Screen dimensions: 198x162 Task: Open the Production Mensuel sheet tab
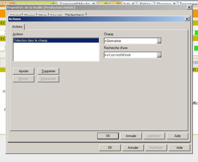[x=35, y=3]
